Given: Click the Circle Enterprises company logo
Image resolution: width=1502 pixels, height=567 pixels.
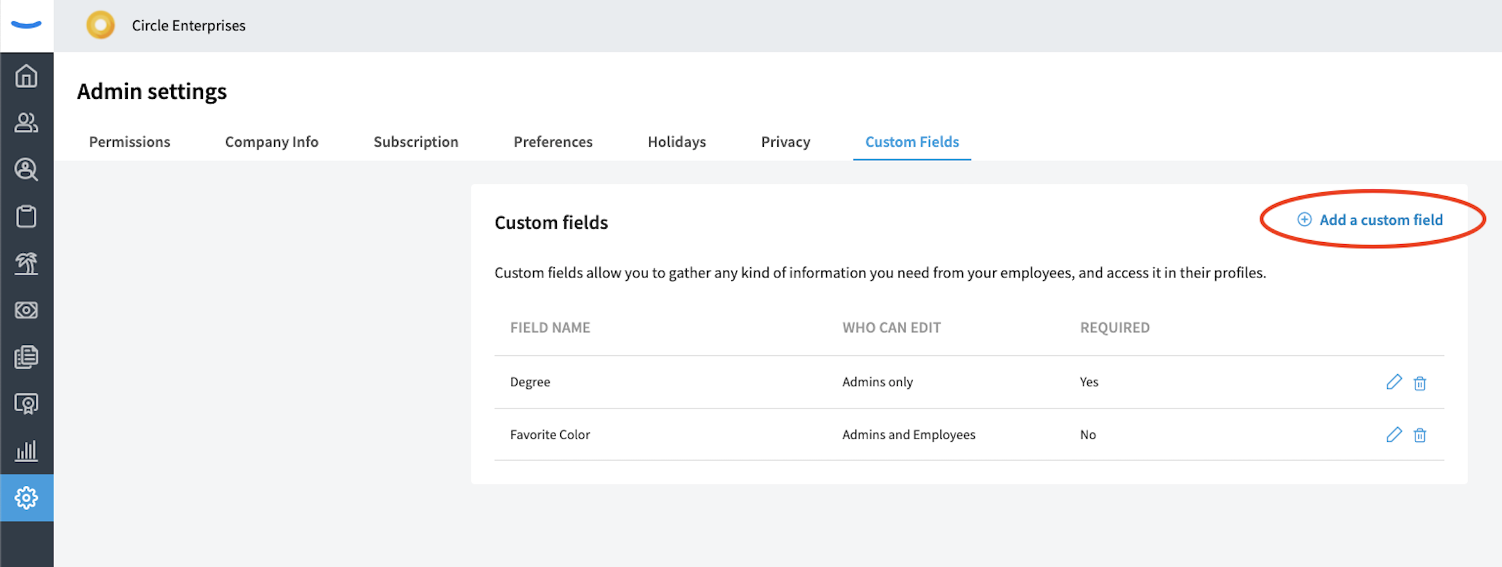Looking at the screenshot, I should [x=101, y=26].
